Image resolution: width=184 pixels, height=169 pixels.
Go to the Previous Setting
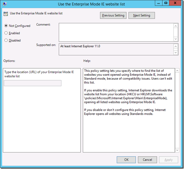[x=113, y=15]
